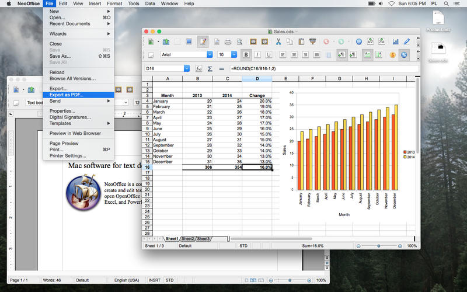Click the Insert Chart icon
The height and width of the screenshot is (292, 467).
coord(396,42)
